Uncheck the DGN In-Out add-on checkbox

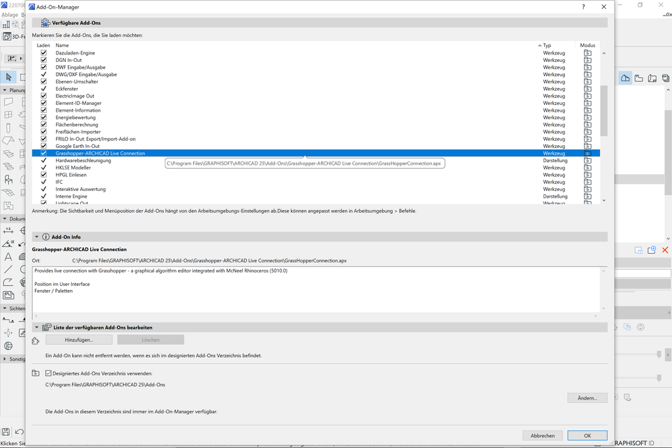44,60
